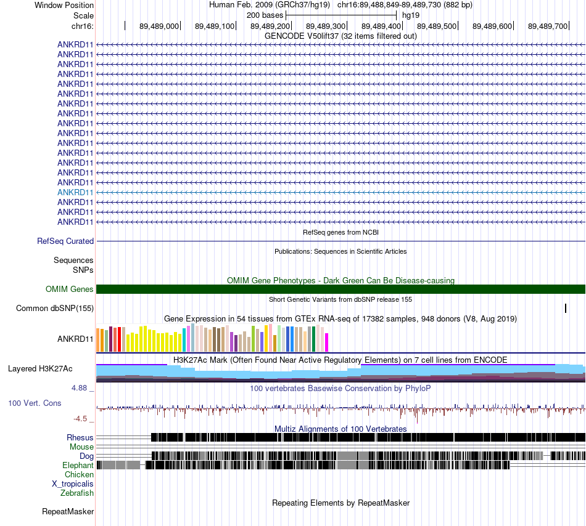The height and width of the screenshot is (526, 586).
Task: Open 'Short Genetic Variants from dbSNP release 155' title
Action: [340, 299]
